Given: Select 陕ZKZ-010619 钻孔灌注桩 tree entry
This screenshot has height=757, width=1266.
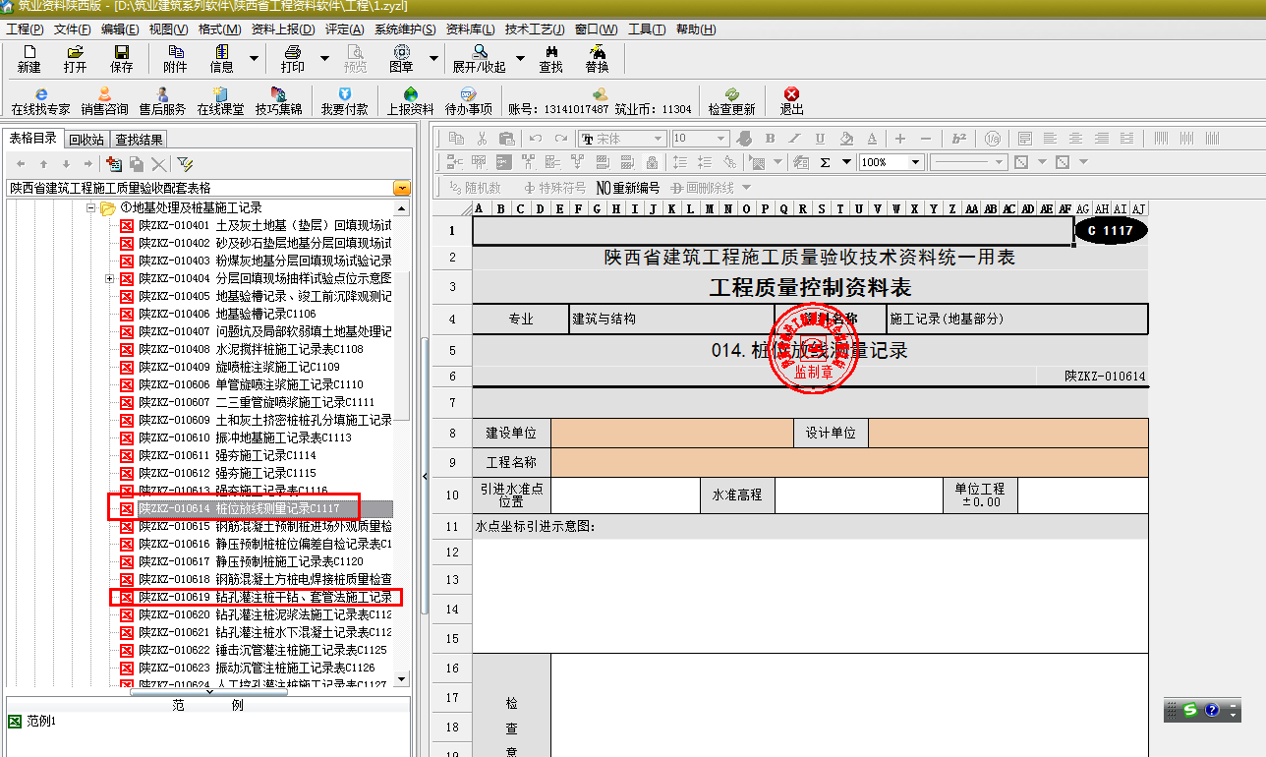Looking at the screenshot, I should point(263,597).
